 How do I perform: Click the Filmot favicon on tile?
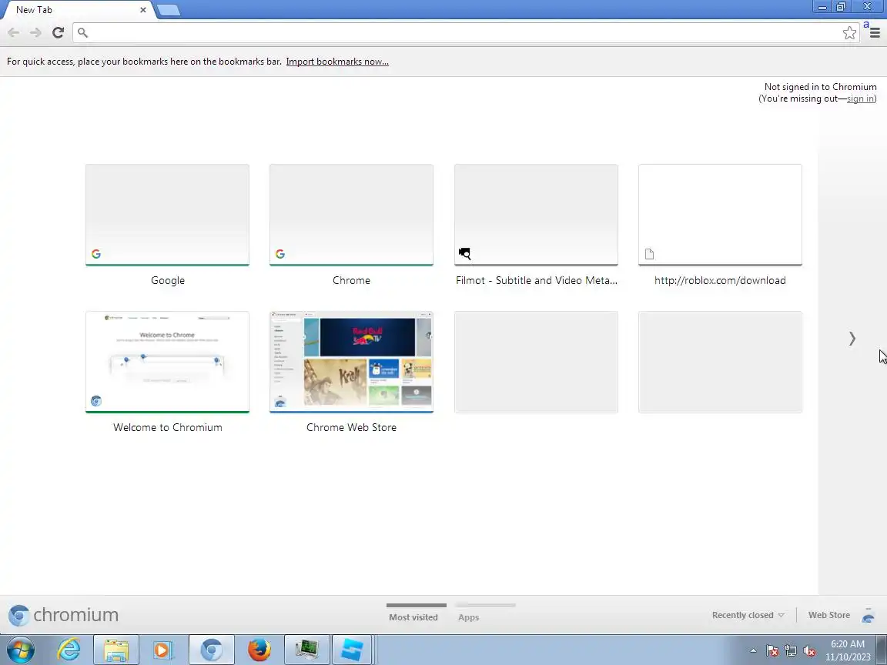[464, 253]
